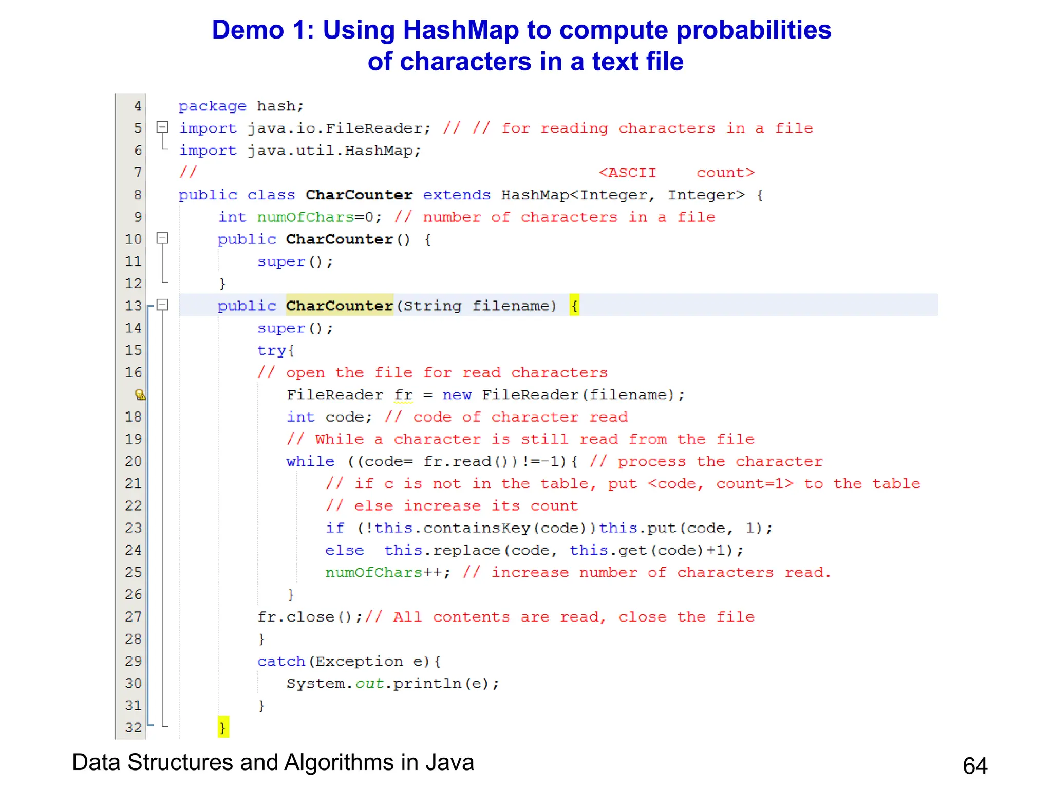Screen dimensions: 1052x789
Task: Click the footer text 'Data Structures and Algorithms in Java'
Action: pos(273,762)
